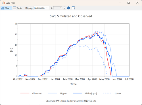Click the '(in)' y-axis label

tap(11, 50)
